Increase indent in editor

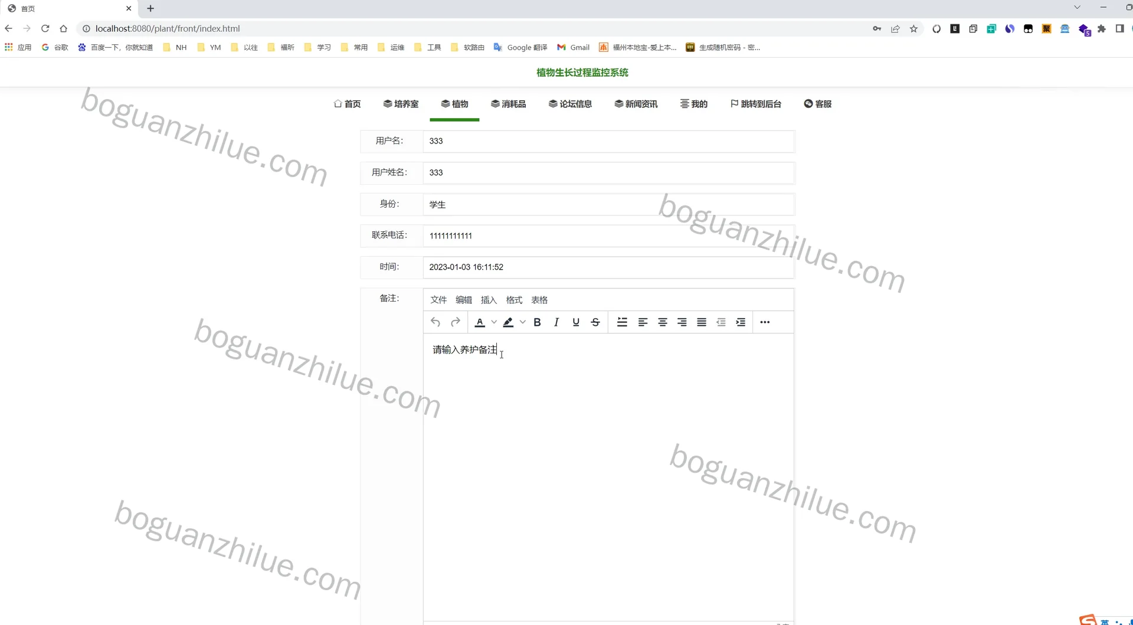pos(741,322)
